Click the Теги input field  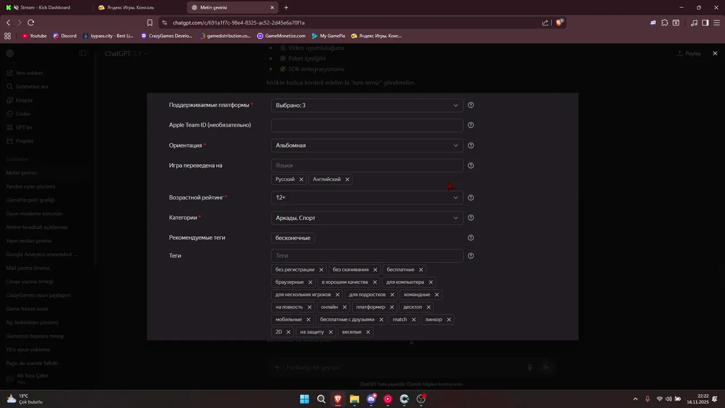point(367,256)
